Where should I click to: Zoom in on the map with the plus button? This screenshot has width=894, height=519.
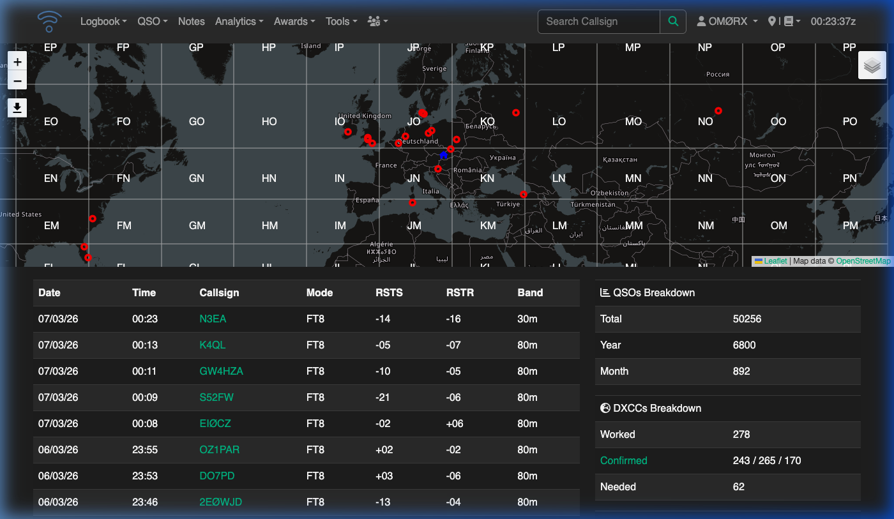pyautogui.click(x=17, y=61)
